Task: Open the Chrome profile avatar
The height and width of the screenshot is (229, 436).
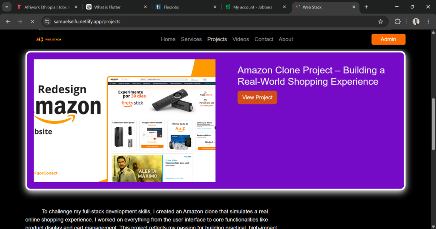Action: (x=416, y=21)
